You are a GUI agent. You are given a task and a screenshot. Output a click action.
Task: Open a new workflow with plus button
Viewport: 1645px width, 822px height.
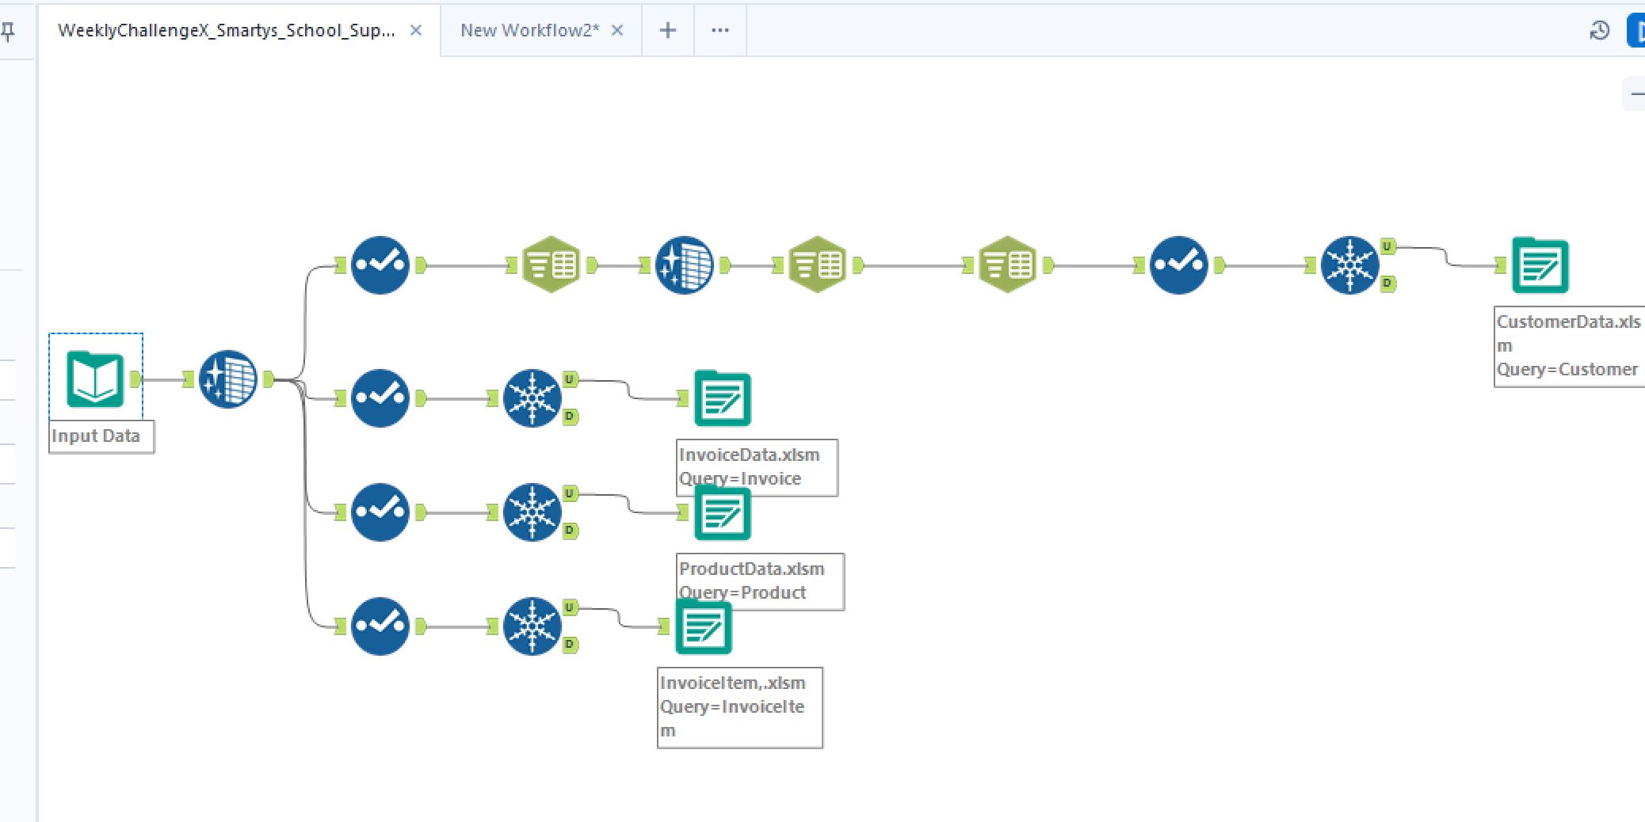(x=668, y=30)
